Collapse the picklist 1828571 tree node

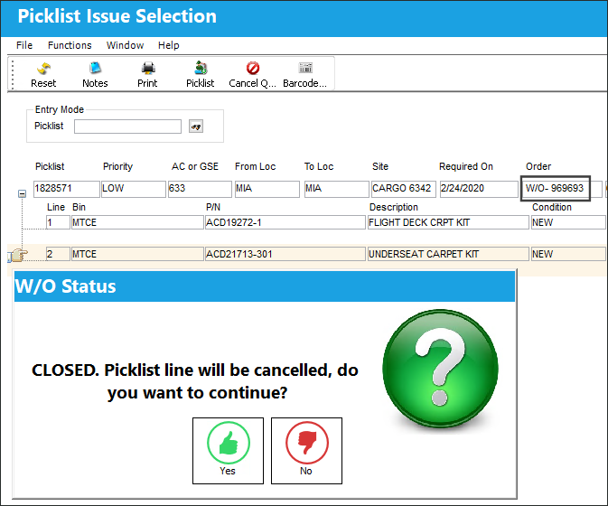tap(22, 193)
